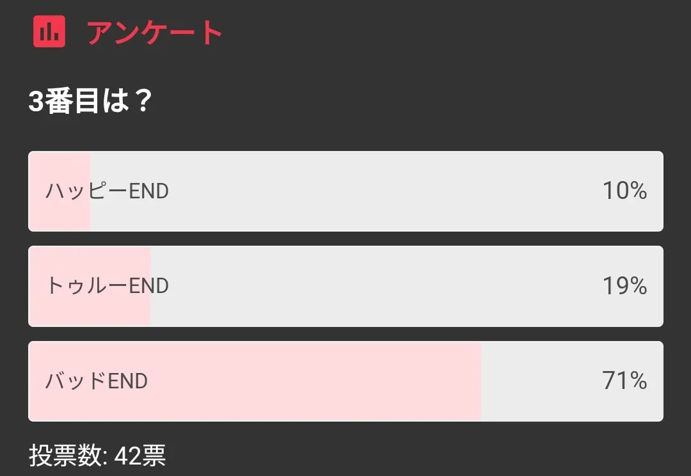Select the ハッピーEND option label
The height and width of the screenshot is (476, 691).
pos(107,191)
